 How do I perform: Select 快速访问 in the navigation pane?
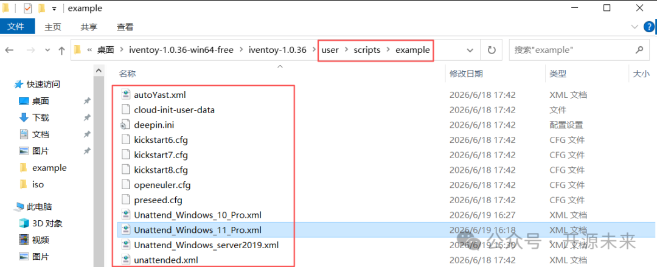[43, 85]
